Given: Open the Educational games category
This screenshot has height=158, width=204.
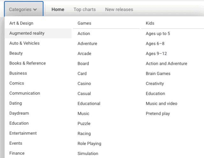Looking at the screenshot, I should point(89,104).
